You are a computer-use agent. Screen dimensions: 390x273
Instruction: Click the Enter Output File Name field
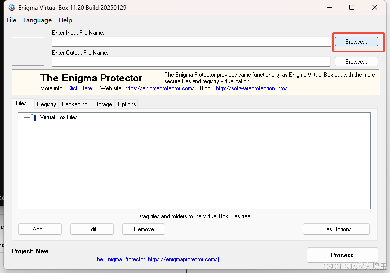[191, 62]
